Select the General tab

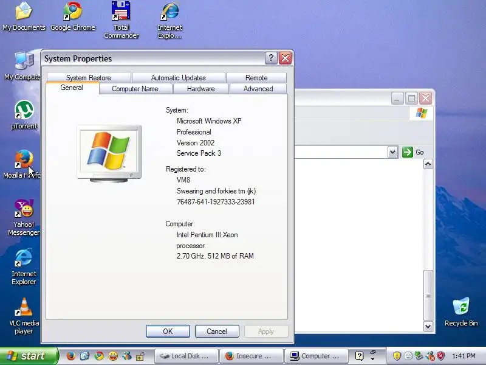[72, 88]
